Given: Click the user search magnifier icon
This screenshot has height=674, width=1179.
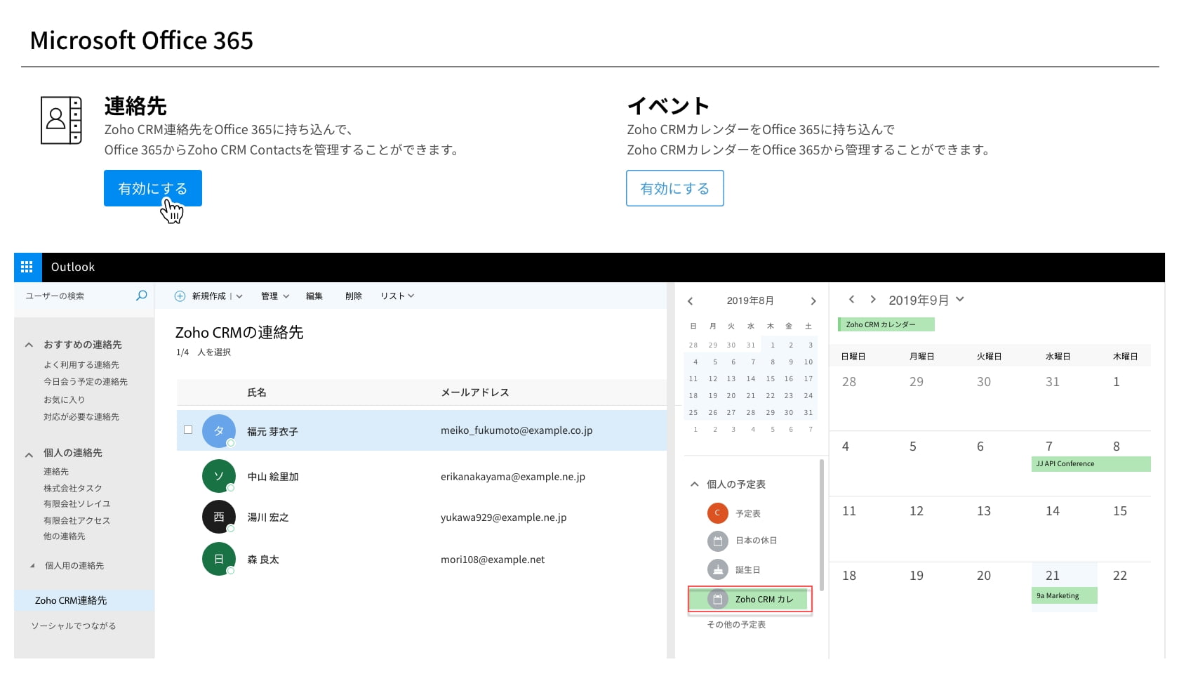Looking at the screenshot, I should coord(141,296).
